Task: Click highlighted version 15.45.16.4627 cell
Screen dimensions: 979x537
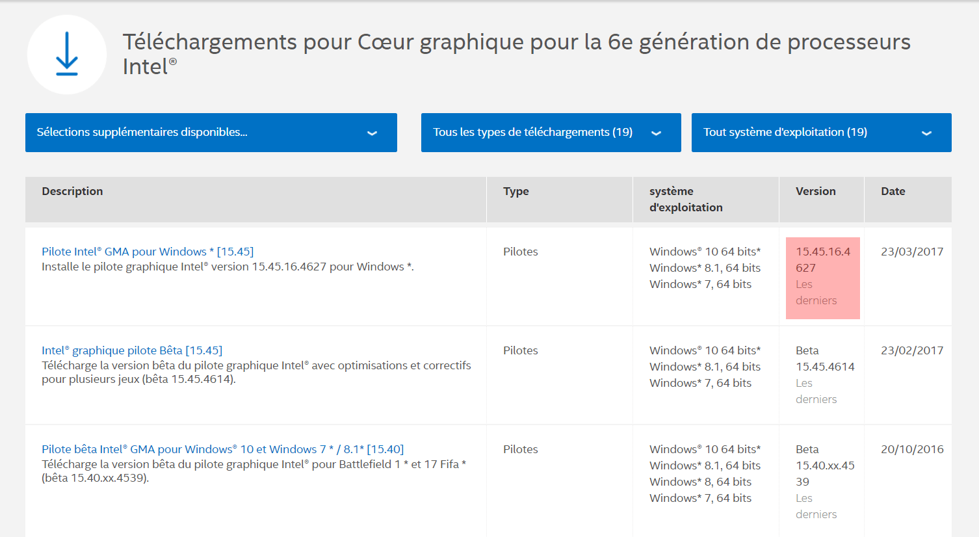Action: coord(823,278)
